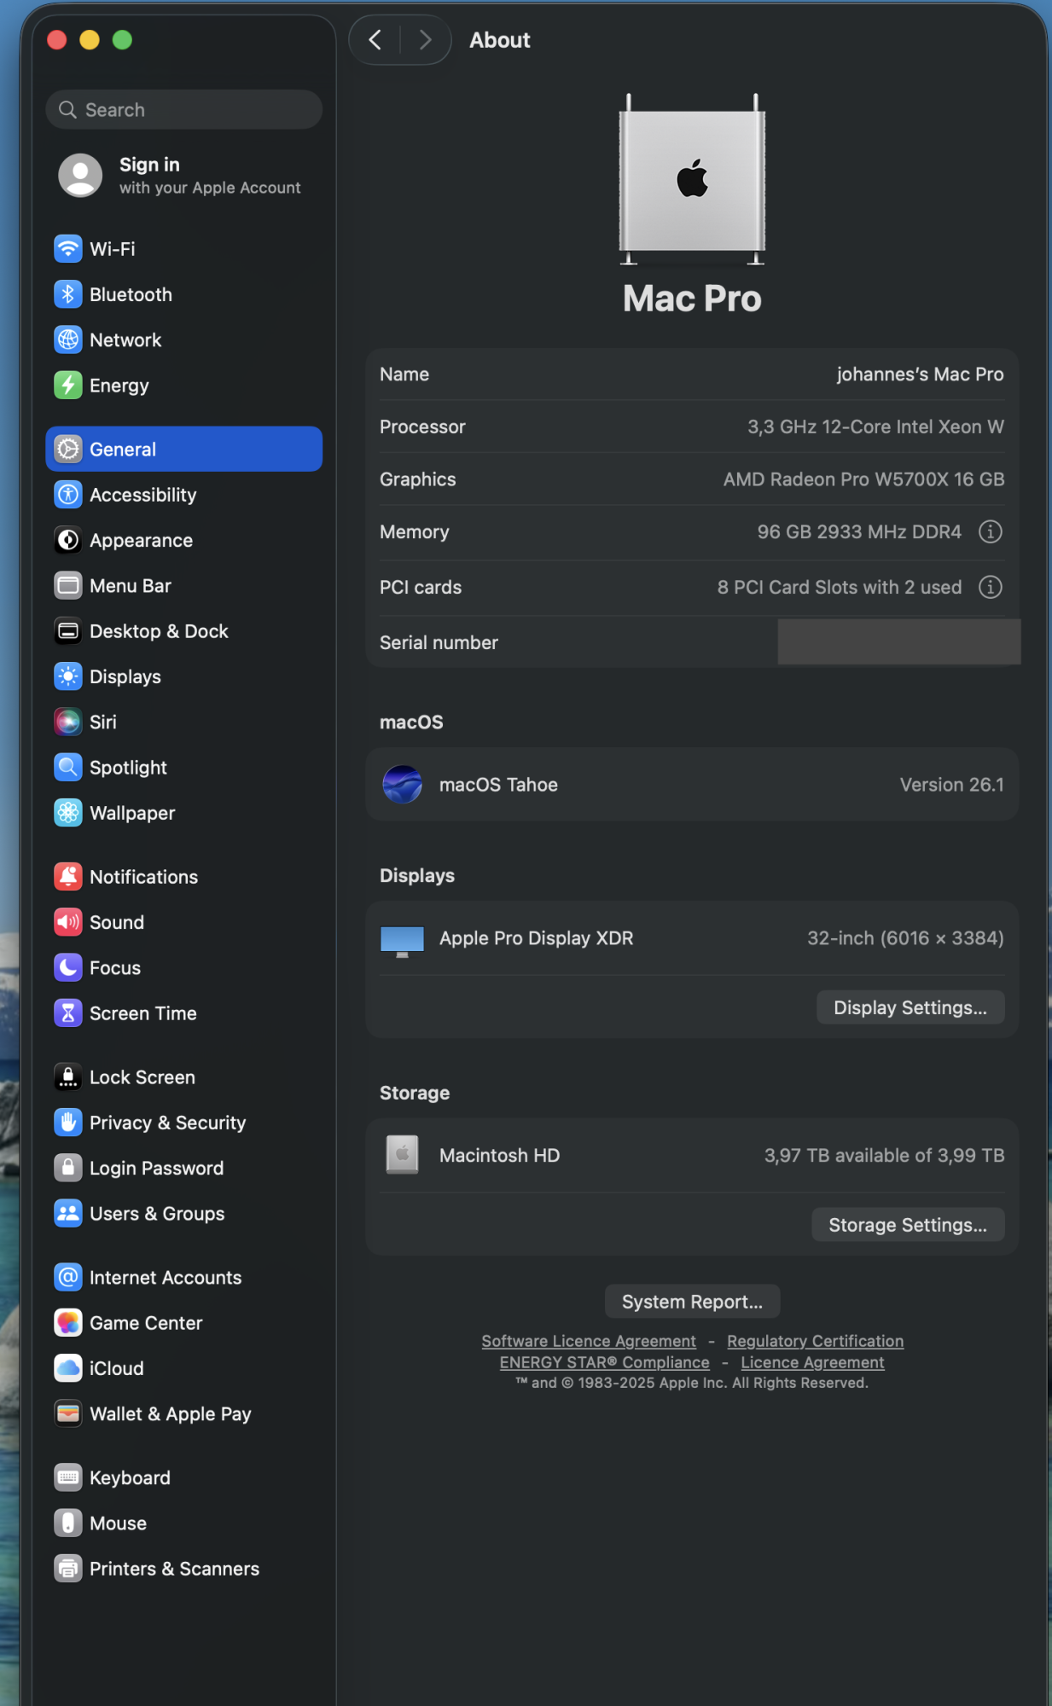This screenshot has height=1706, width=1052.
Task: Open the Focus moon icon
Action: pos(68,967)
